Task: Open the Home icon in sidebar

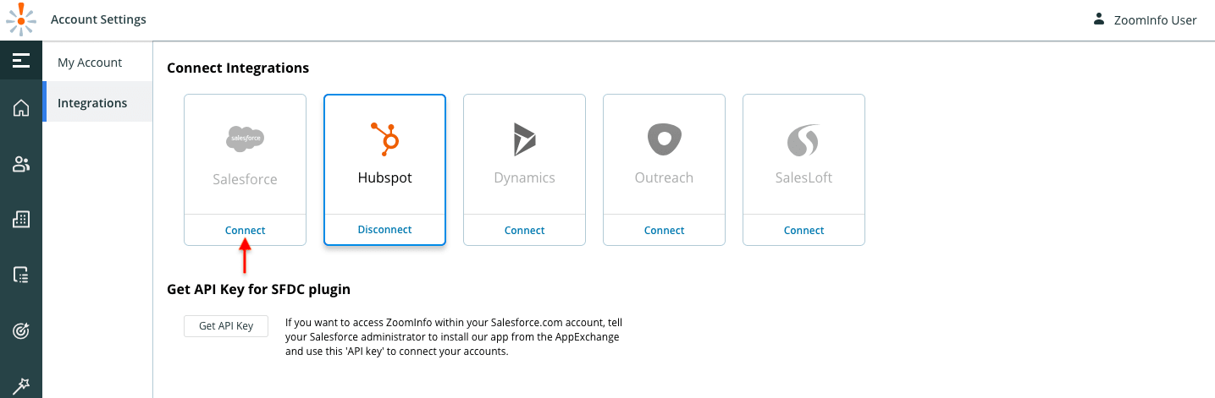Action: tap(21, 107)
